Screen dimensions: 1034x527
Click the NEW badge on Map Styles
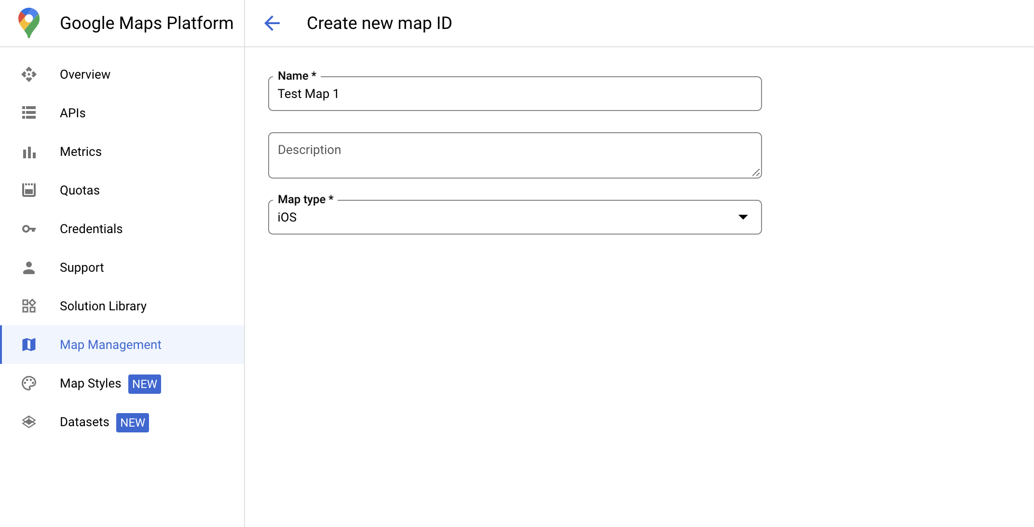click(144, 384)
